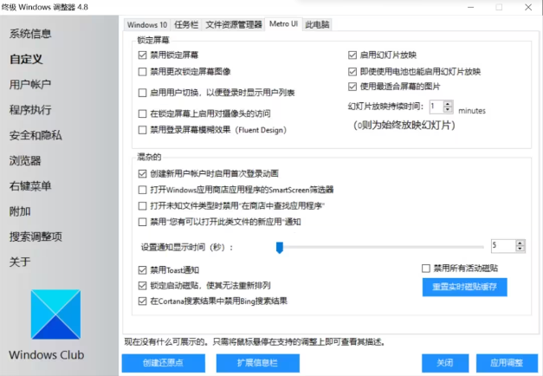Enable 禁用所有活动磁贴 checkbox
Viewport: 543px width, 376px height.
(x=426, y=269)
